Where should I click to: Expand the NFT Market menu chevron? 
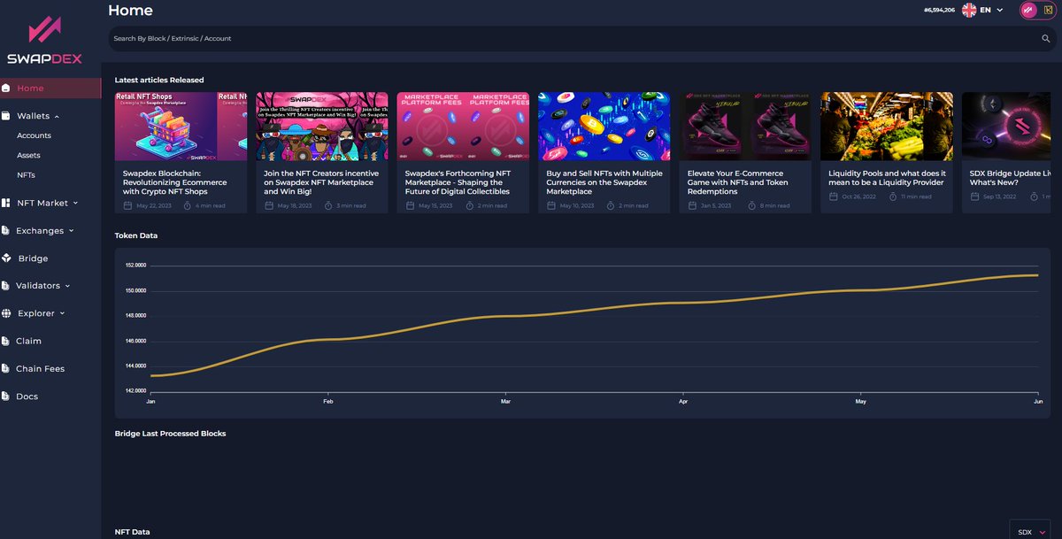coord(75,203)
